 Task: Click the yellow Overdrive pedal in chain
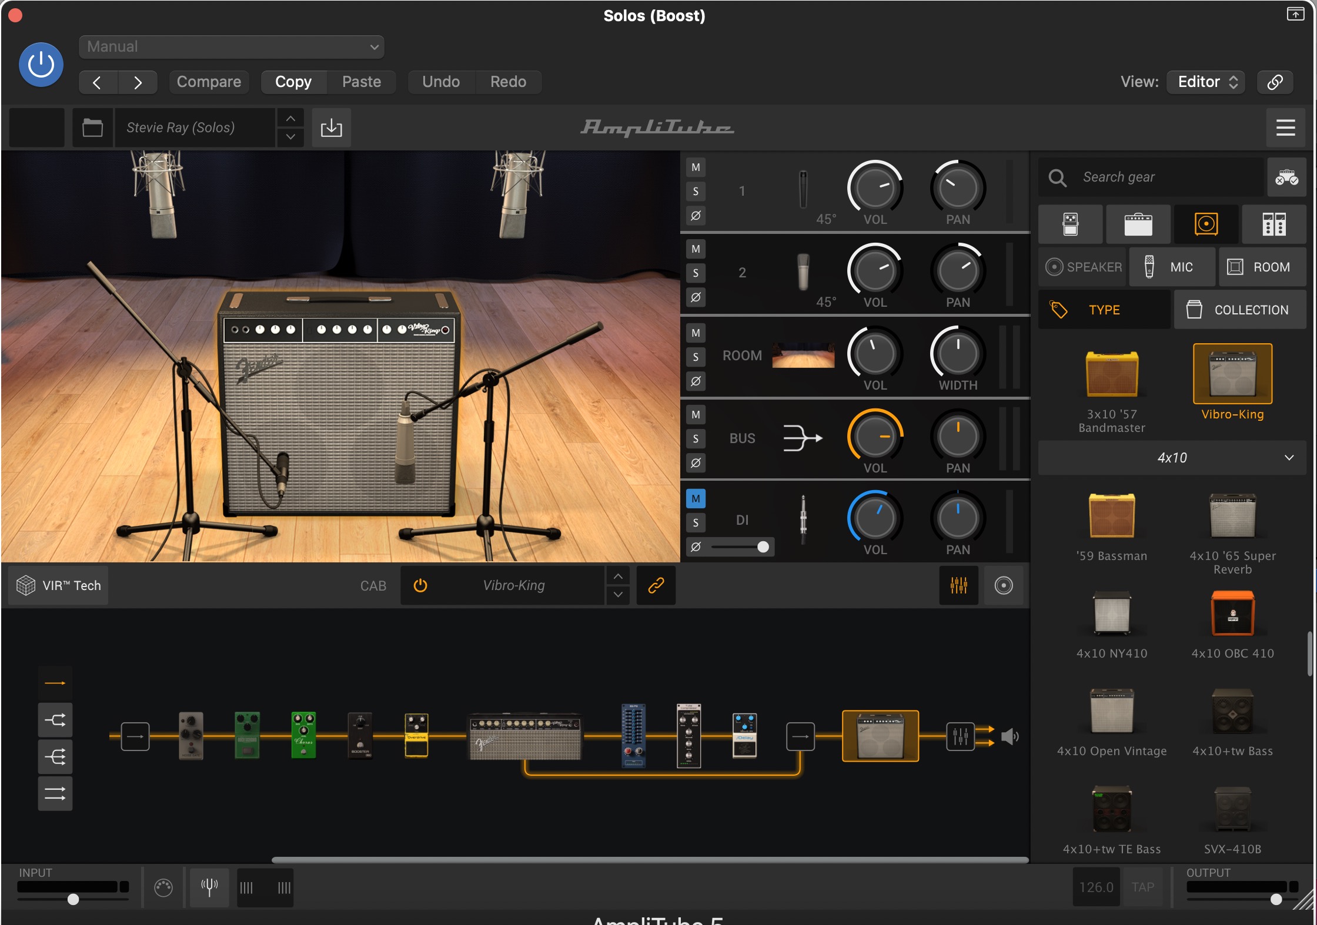tap(416, 736)
